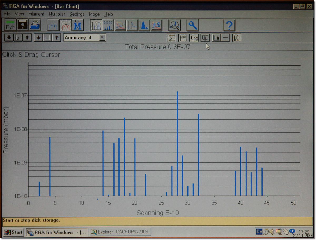Click first down-arrow button in second toolbar

[x=9, y=38]
